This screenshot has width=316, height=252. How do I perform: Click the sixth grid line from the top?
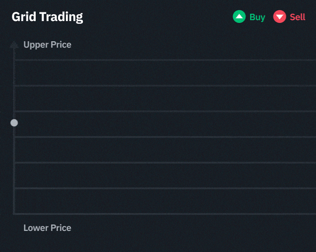[x=165, y=188]
